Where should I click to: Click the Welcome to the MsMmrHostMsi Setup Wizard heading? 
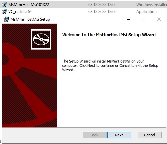point(109,35)
